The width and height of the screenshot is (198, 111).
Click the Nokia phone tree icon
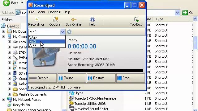coord(15,84)
